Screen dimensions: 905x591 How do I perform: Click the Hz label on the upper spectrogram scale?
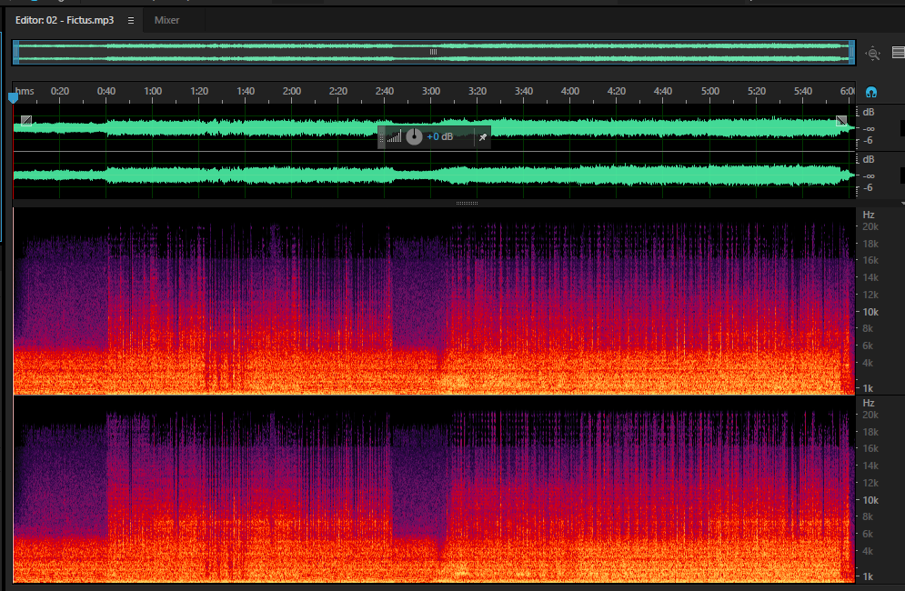869,215
